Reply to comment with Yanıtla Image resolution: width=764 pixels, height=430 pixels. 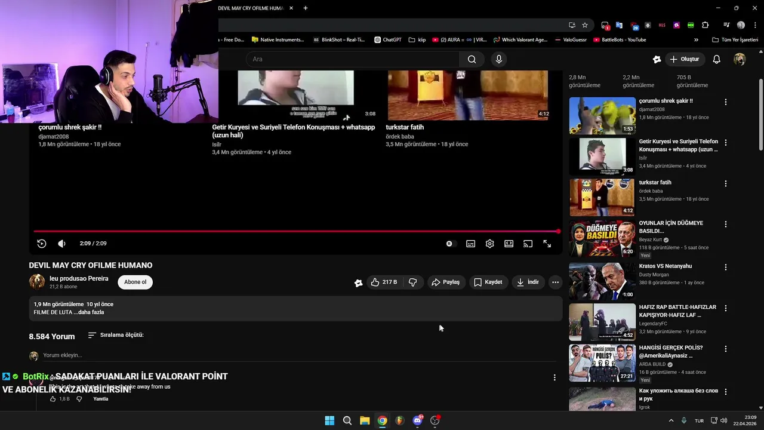pos(101,399)
